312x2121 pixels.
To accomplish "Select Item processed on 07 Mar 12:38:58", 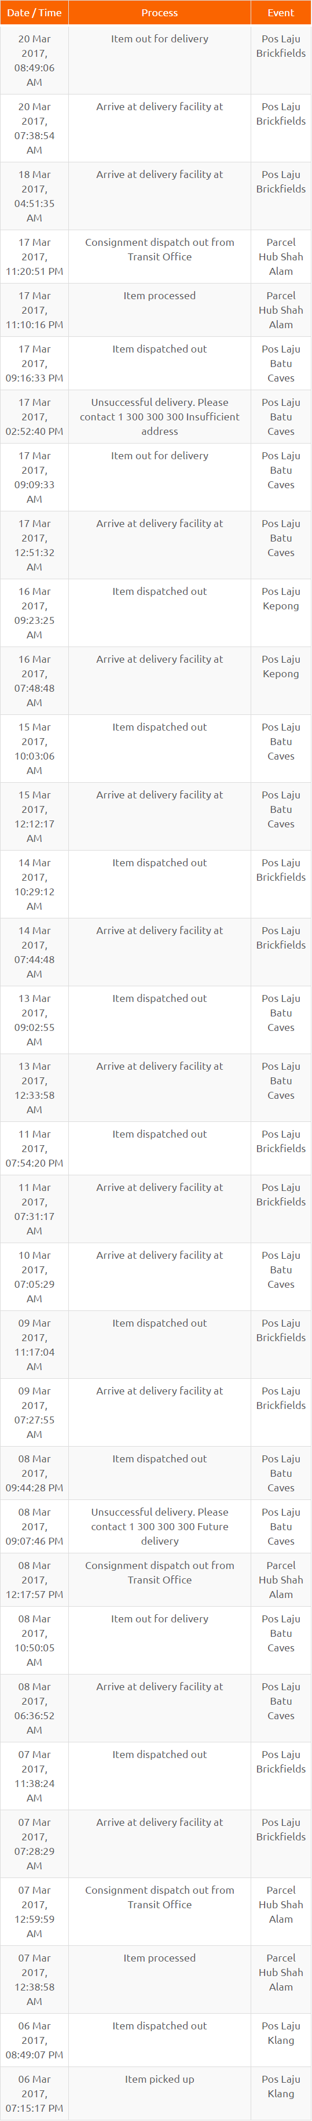I will (159, 1958).
